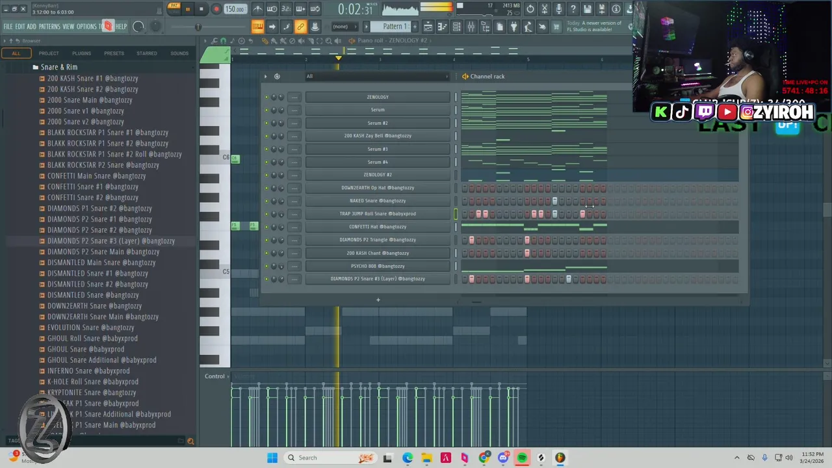Screen dimensions: 832x468
Task: Open channel rack menu arrow
Action: 265,76
